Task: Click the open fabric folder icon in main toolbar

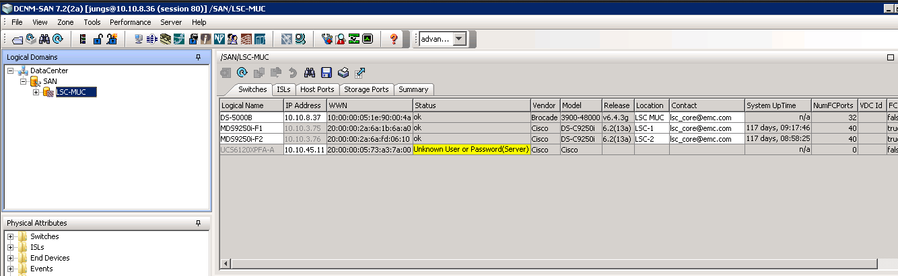Action: coord(18,39)
